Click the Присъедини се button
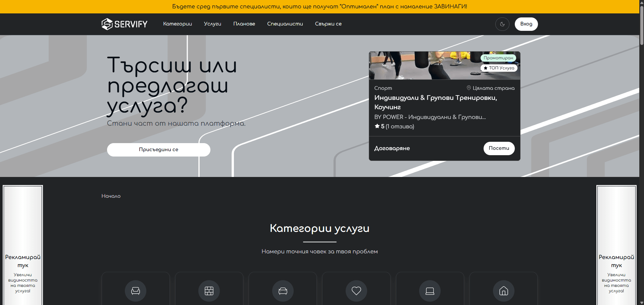The image size is (644, 305). point(159,149)
